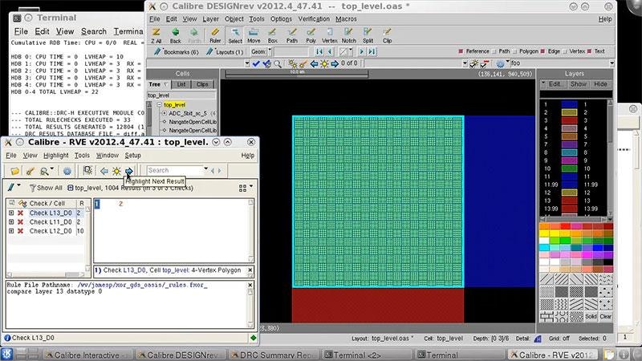Toggle the Reference selection checkbox

[x=461, y=51]
